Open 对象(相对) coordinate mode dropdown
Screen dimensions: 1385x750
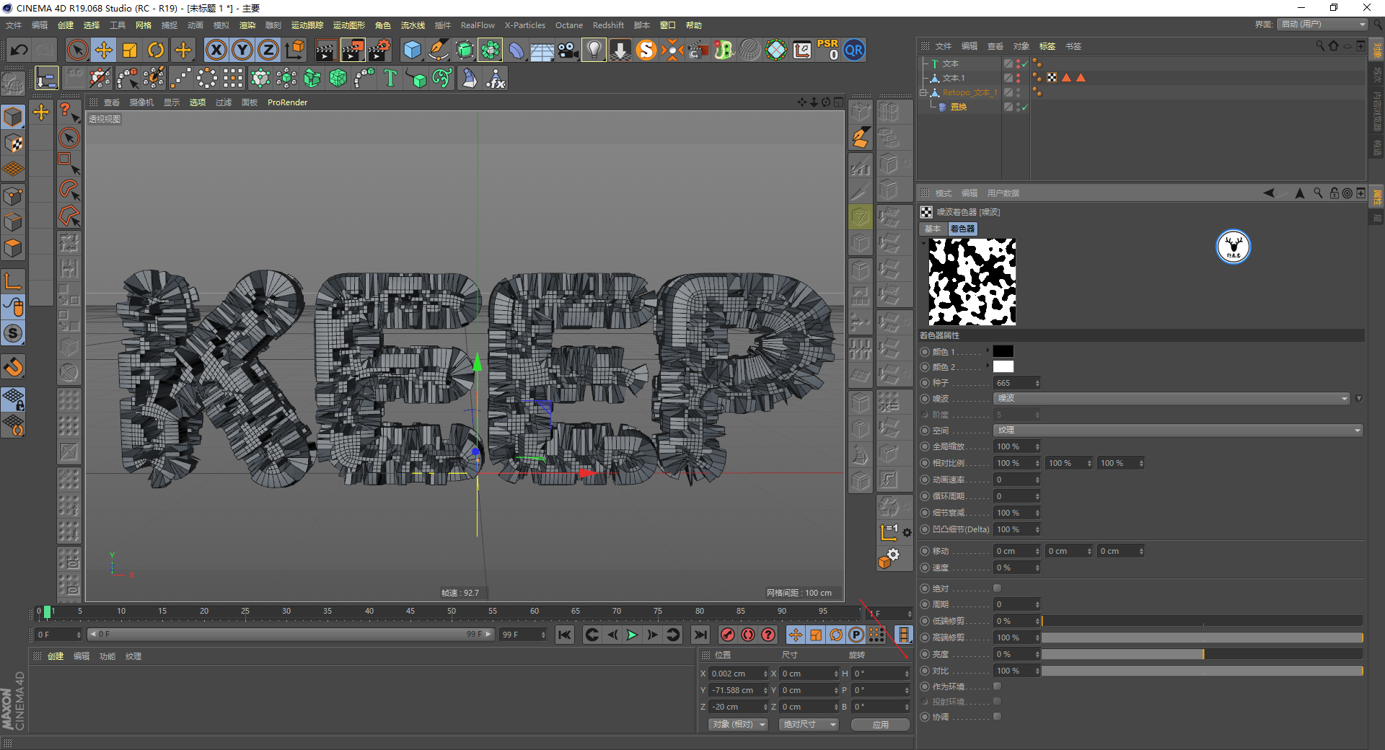coord(738,724)
